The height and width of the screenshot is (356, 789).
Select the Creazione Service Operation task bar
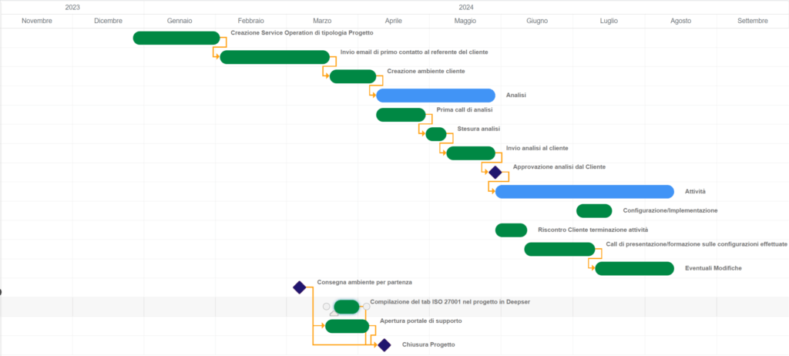click(176, 38)
